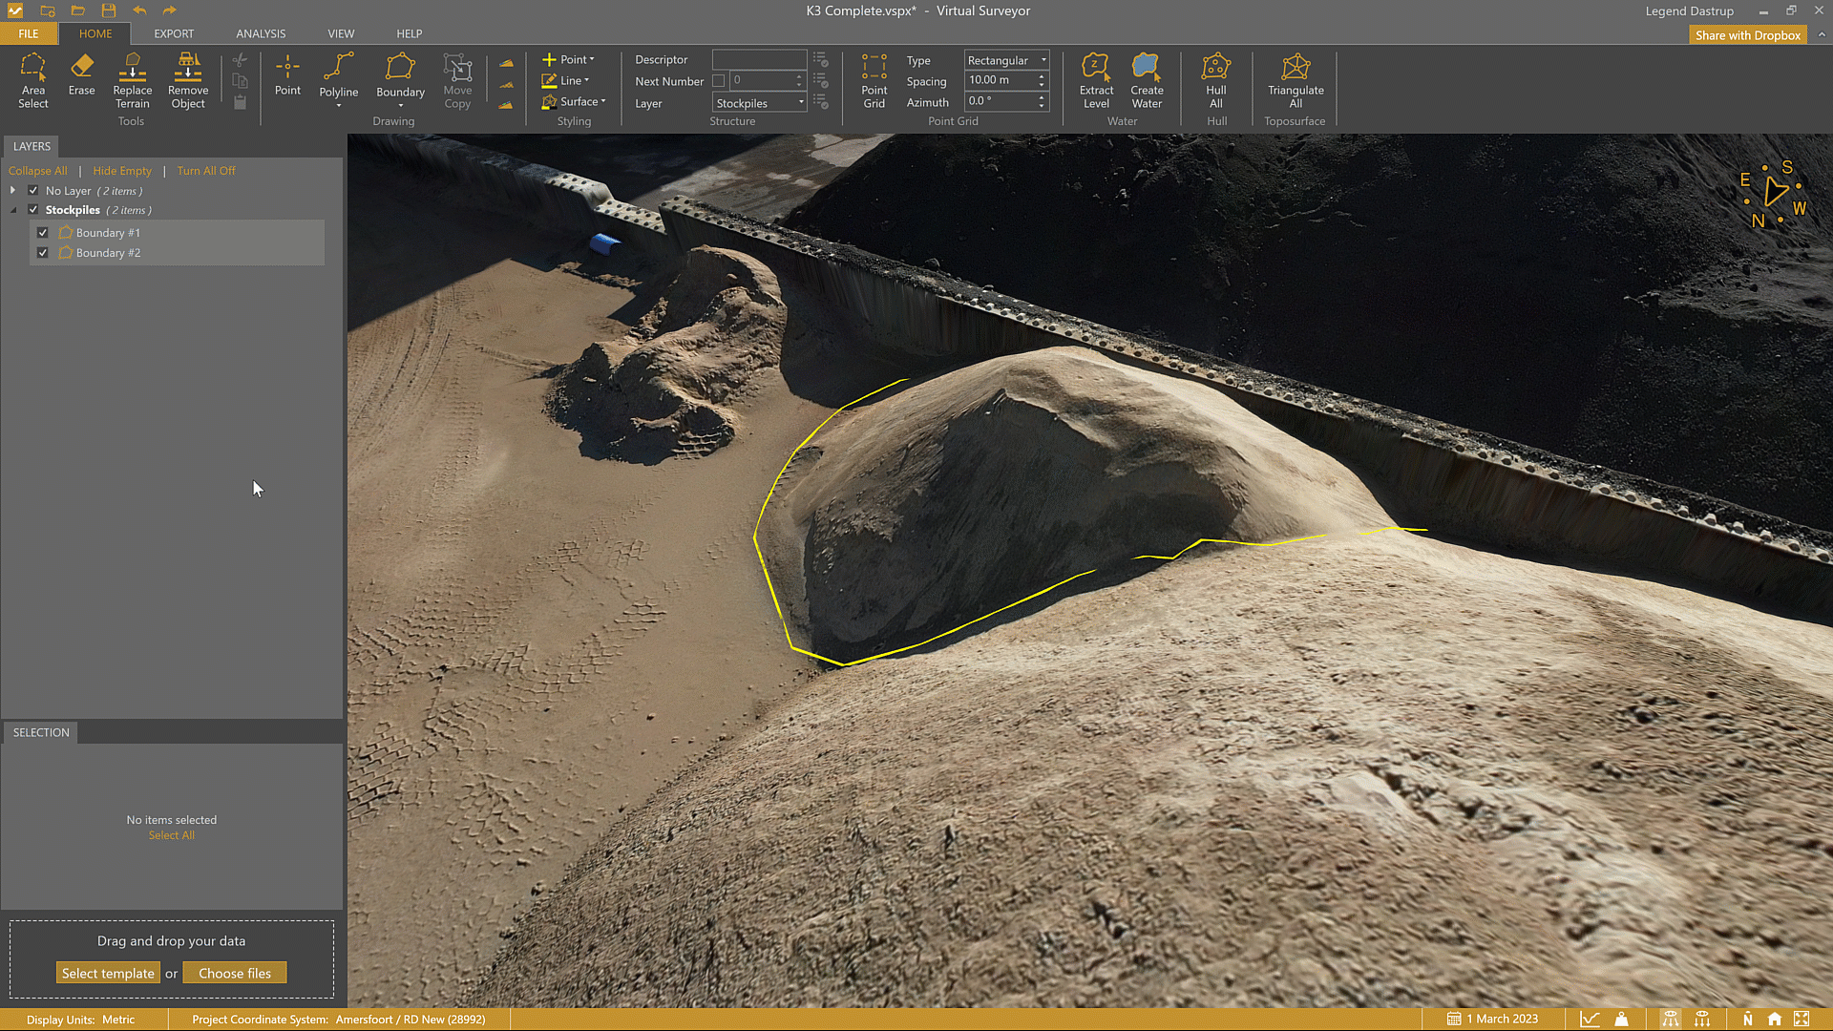Run the Triangulate All toposurface tool

coord(1295,80)
